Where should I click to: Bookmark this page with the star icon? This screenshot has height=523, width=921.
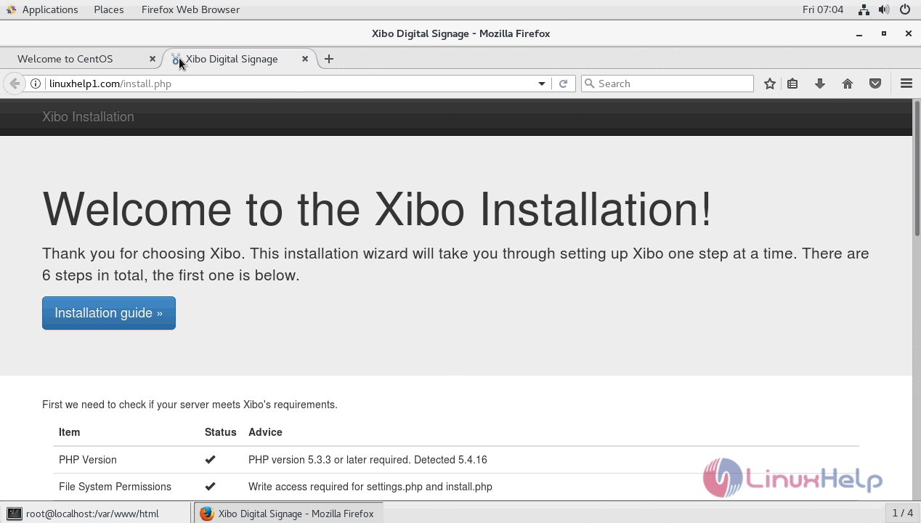coord(770,84)
